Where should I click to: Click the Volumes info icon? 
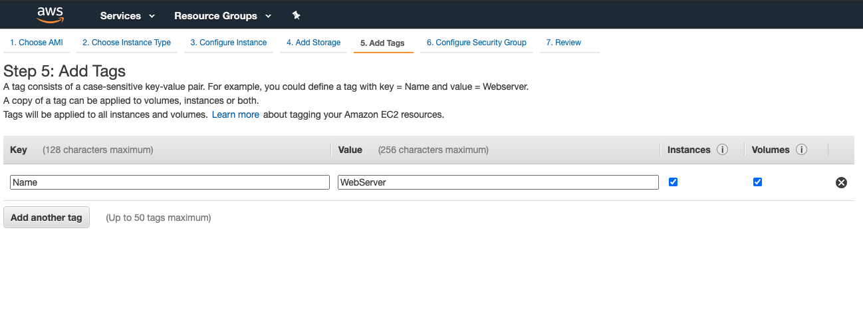point(801,150)
